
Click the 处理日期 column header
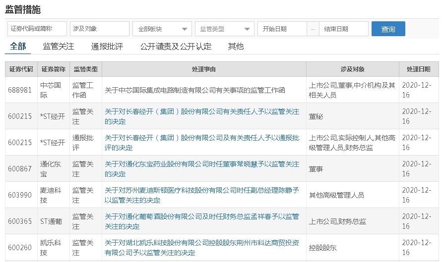point(419,69)
